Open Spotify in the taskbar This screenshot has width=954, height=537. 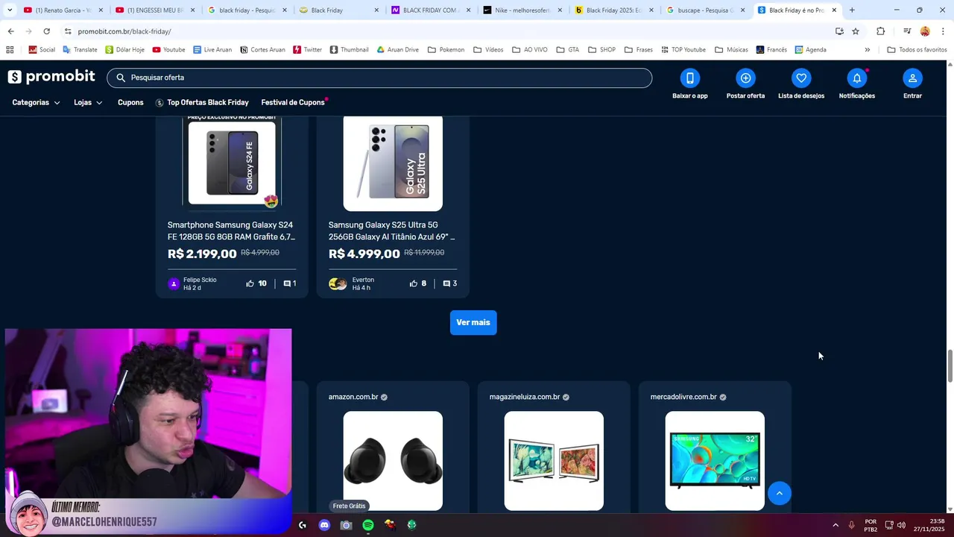368,525
